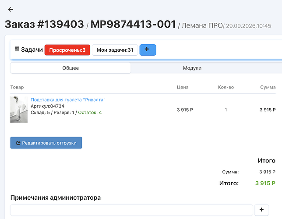The width and height of the screenshot is (282, 219).
Task: Focus the administrator notes input field
Action: coord(132,210)
